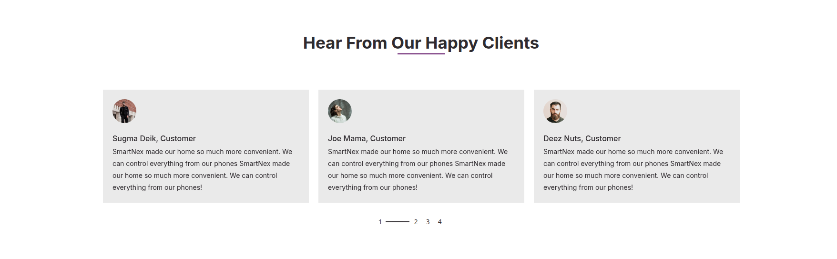The width and height of the screenshot is (837, 259).
Task: Click the name 'Joe Mama, Customer'
Action: 367,138
